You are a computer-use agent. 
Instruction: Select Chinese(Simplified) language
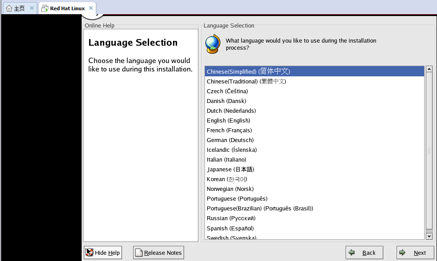click(315, 71)
